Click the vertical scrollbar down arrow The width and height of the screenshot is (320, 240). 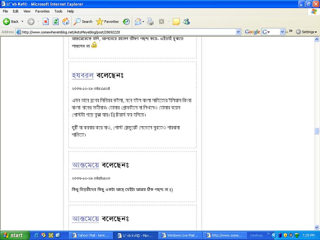[317, 227]
